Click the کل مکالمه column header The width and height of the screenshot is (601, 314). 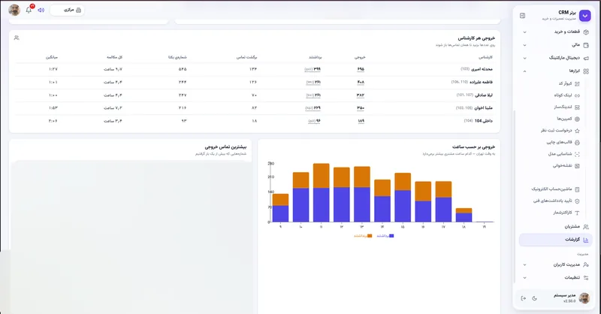point(115,57)
